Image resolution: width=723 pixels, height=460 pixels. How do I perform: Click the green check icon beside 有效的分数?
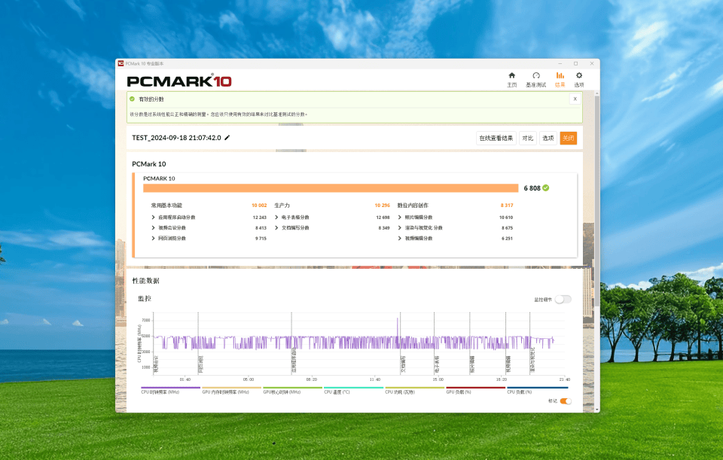click(133, 99)
